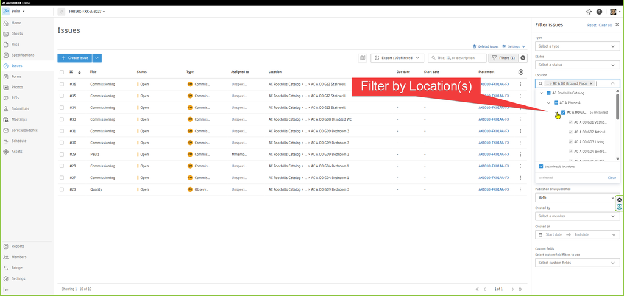The height and width of the screenshot is (296, 624).
Task: Tick checkbox for issue #23
Action: (x=62, y=189)
